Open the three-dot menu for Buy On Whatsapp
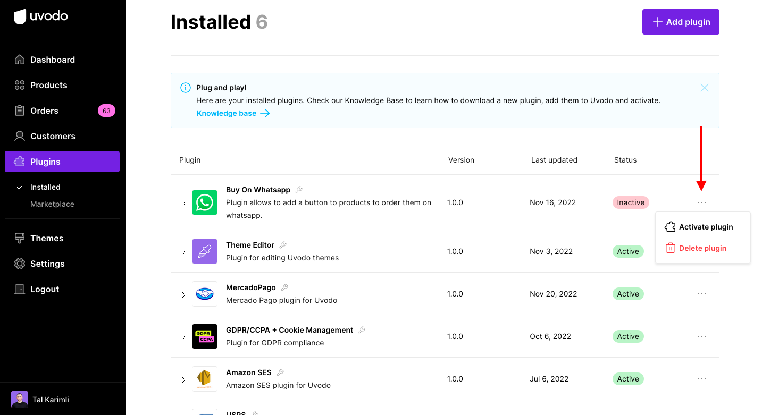Viewport: 762px width, 415px height. click(702, 202)
